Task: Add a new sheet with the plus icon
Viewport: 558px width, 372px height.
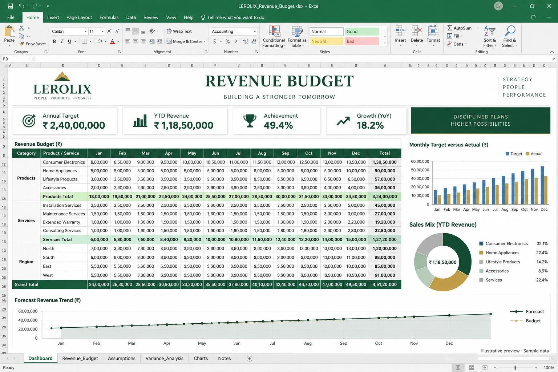Action: (250, 359)
